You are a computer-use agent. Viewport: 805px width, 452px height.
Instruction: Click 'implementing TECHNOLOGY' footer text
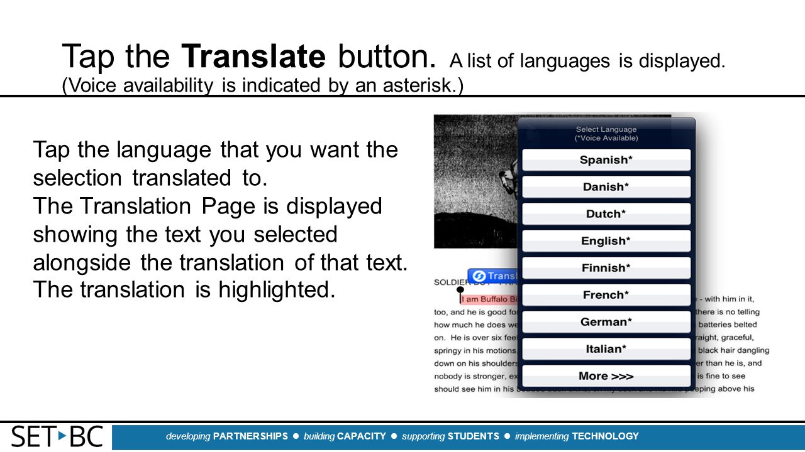click(x=577, y=436)
